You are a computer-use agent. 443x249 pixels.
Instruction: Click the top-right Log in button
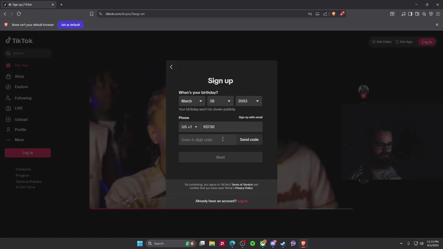[427, 42]
